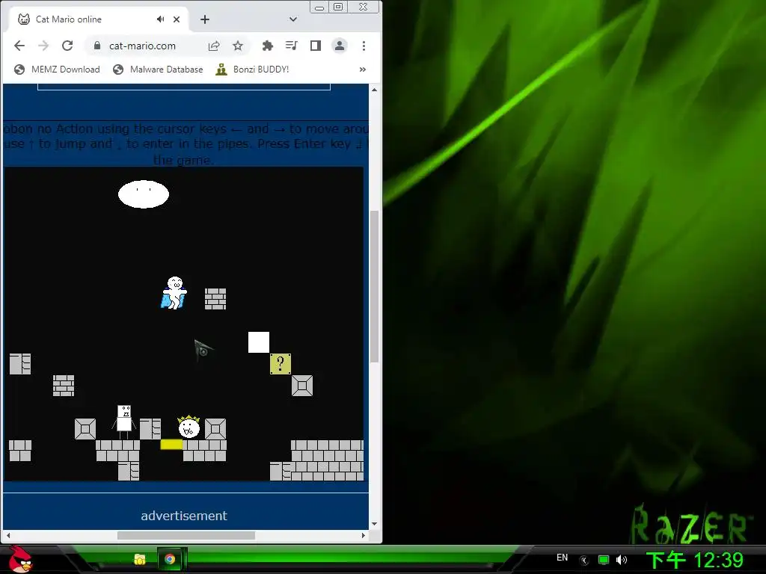This screenshot has width=766, height=574.
Task: Expand tab search chevron
Action: 293,19
